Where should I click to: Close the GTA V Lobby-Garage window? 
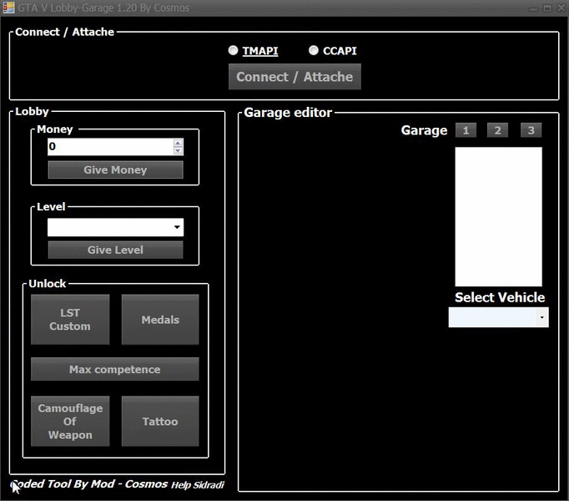pos(561,8)
